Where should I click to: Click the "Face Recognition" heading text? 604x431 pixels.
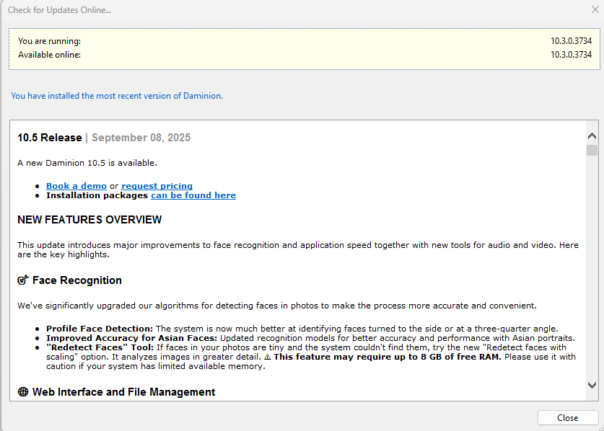(x=77, y=280)
